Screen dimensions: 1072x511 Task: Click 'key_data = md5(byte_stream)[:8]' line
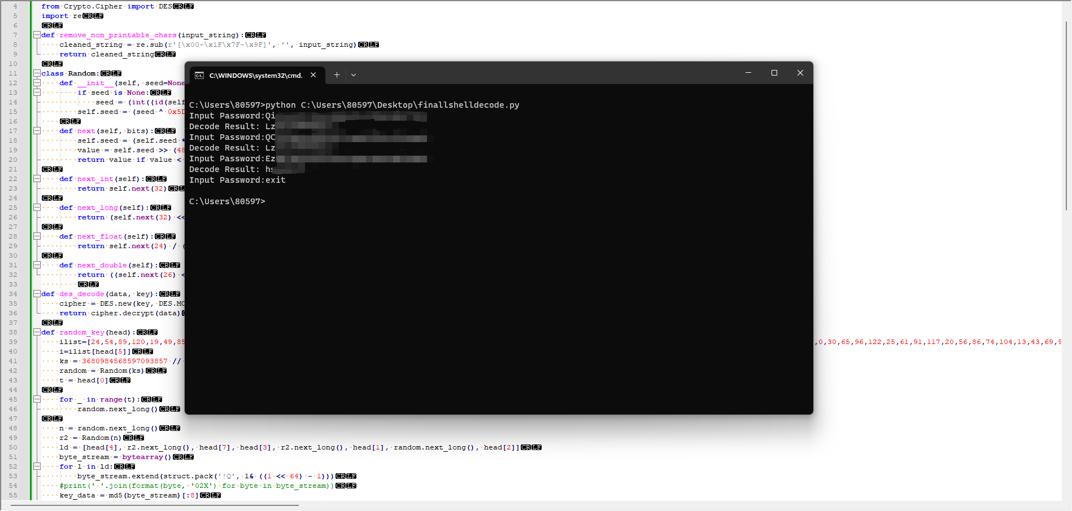pos(129,495)
